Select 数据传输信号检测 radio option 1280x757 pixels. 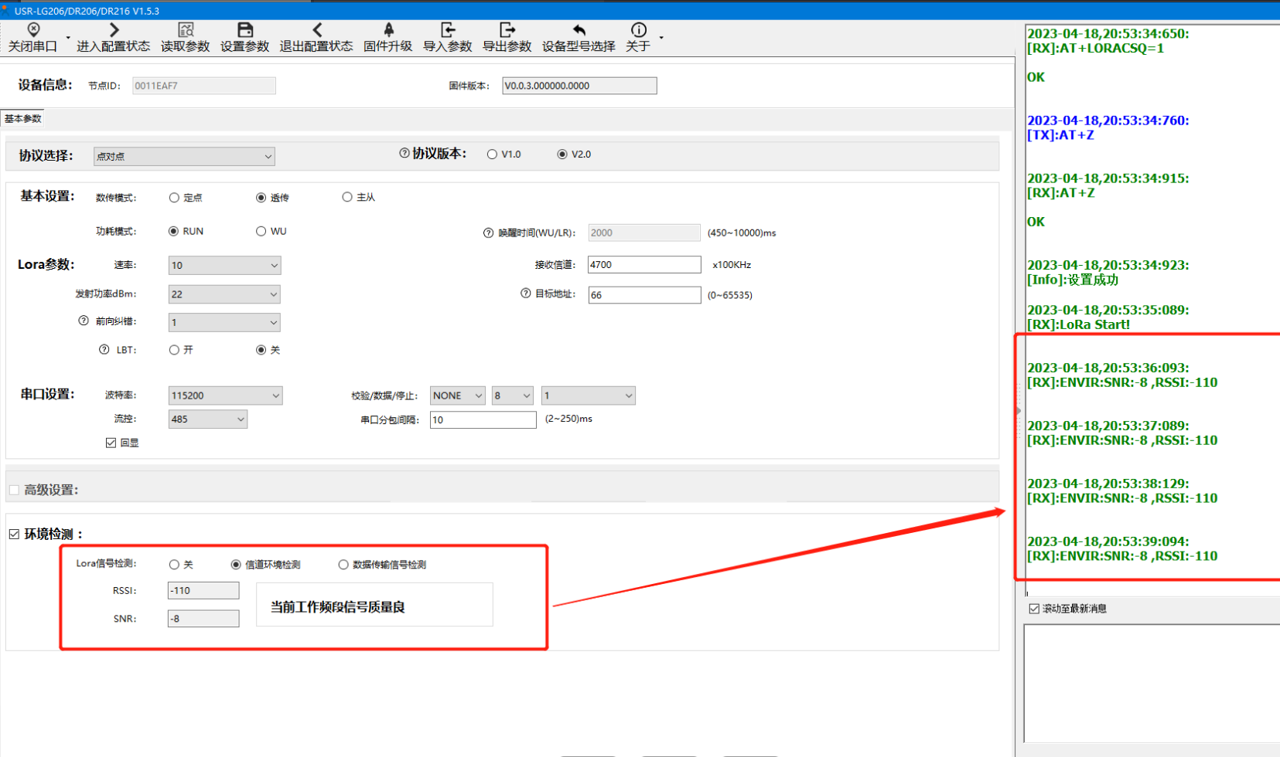[x=343, y=565]
